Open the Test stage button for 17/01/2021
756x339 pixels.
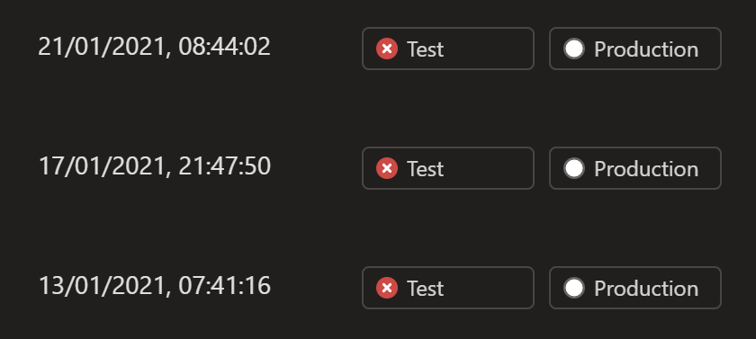(448, 168)
